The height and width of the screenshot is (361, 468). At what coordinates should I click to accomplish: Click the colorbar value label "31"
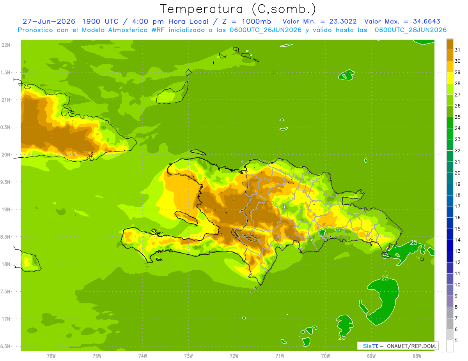coord(458,50)
